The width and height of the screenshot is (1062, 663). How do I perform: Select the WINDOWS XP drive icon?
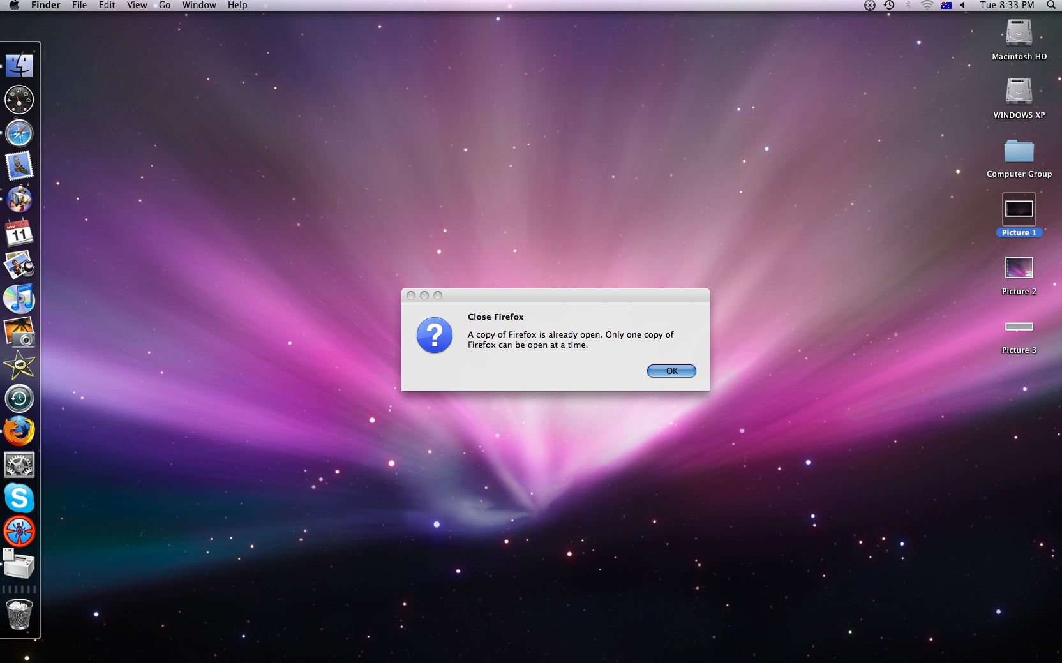[1019, 91]
